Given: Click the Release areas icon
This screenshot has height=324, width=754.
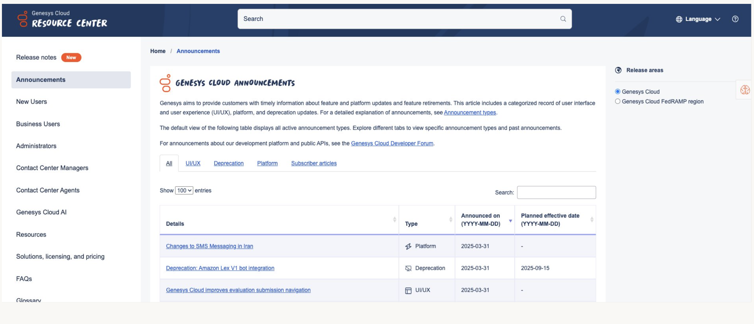Looking at the screenshot, I should [x=618, y=70].
